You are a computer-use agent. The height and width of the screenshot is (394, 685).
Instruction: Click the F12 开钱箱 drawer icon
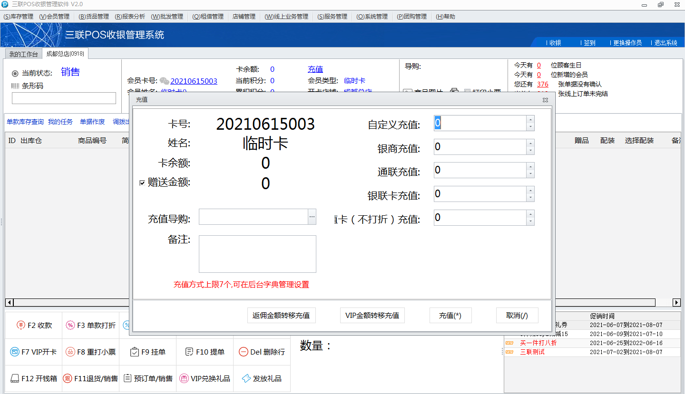coord(15,378)
